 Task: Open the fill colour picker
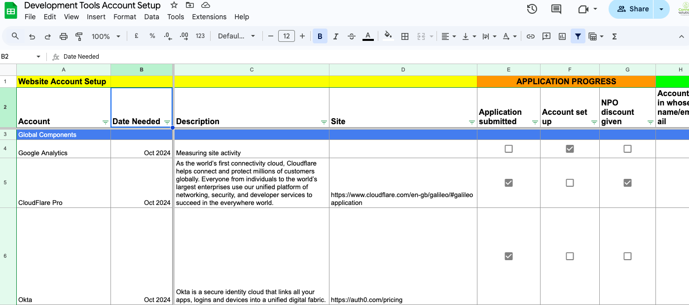(x=388, y=36)
